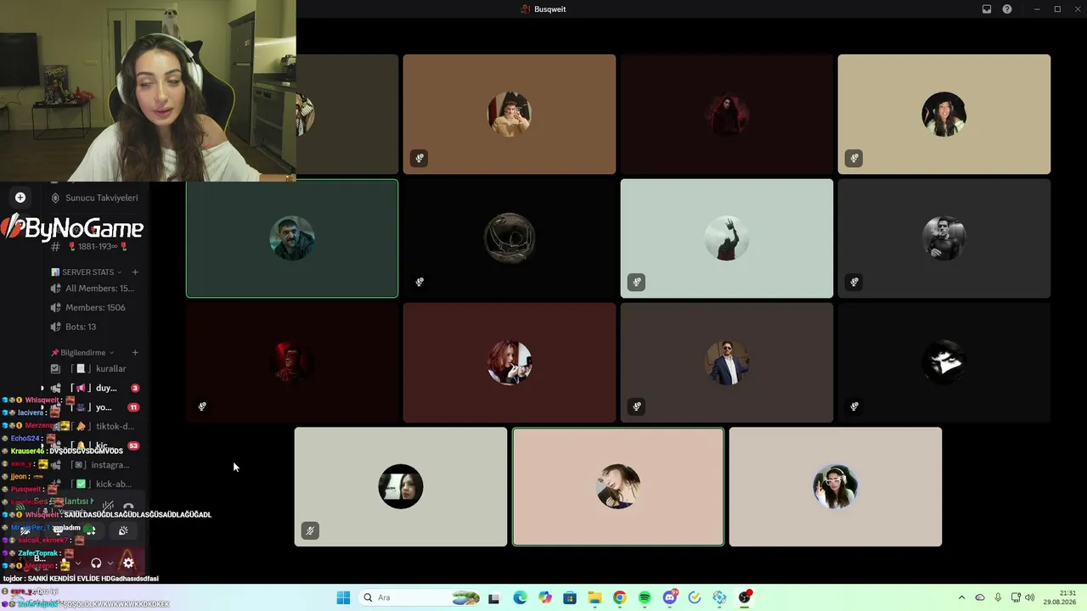Click muted mic icon on abstract black-white avatar tile
The image size is (1087, 611).
click(x=854, y=406)
